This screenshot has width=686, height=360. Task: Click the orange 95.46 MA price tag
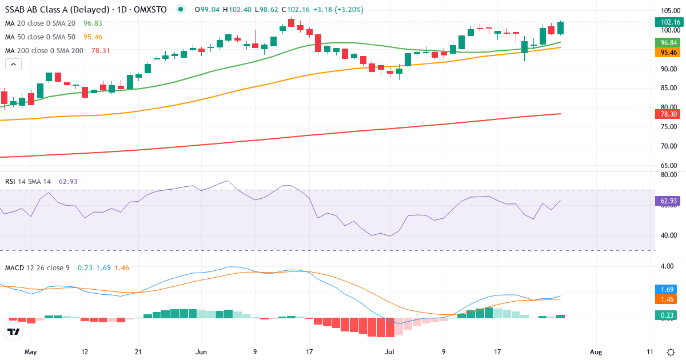(x=668, y=52)
